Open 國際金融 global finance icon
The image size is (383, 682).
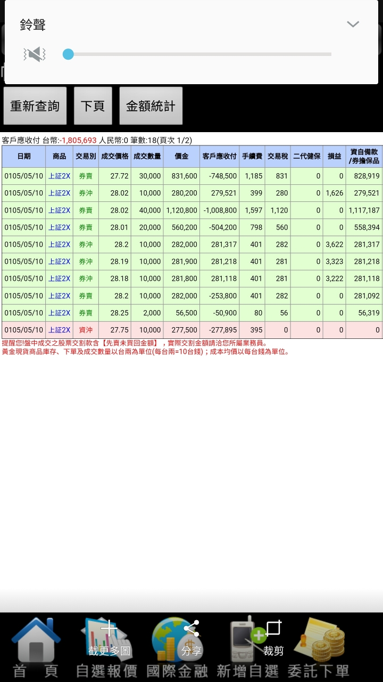pyautogui.click(x=177, y=647)
